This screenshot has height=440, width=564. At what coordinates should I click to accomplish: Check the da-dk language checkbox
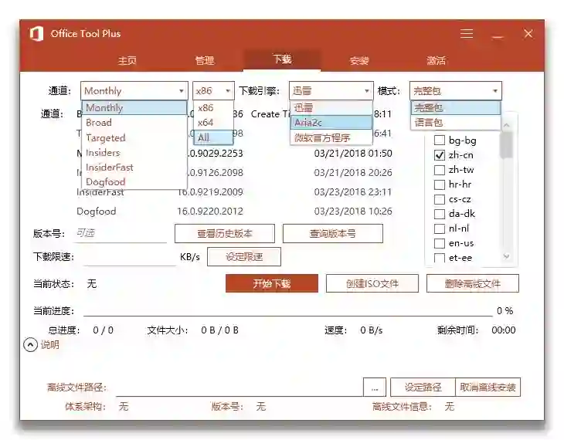point(440,214)
